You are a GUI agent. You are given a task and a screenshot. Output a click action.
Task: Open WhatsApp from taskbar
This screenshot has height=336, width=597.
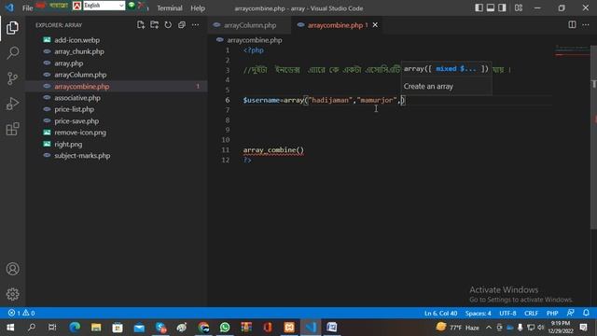[x=225, y=328]
